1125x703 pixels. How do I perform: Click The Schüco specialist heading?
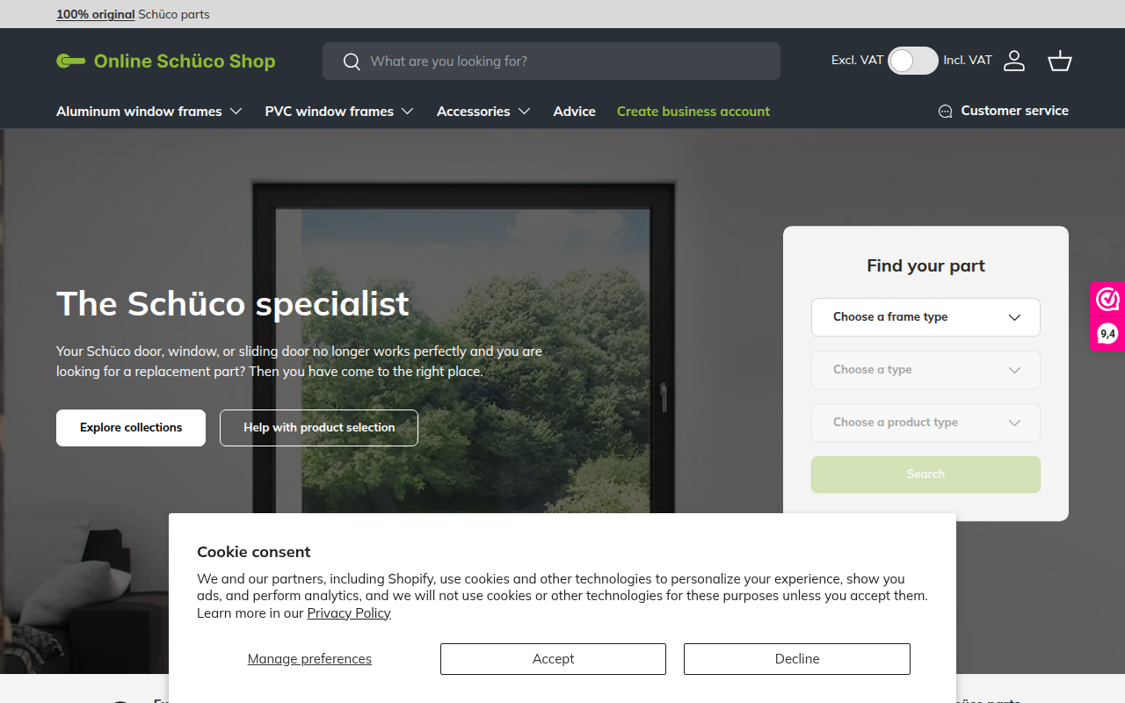(233, 304)
